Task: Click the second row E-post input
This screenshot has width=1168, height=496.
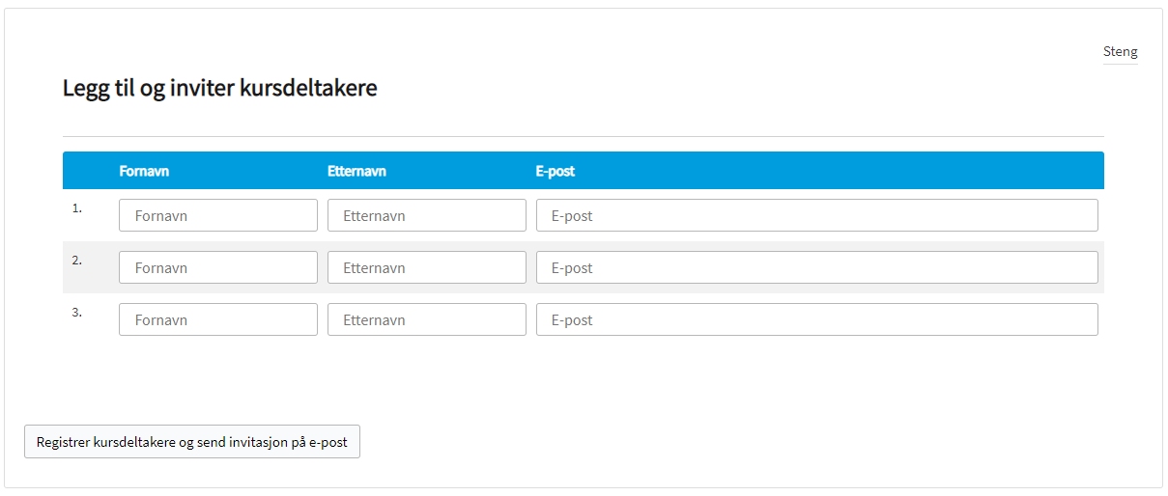Action: [816, 267]
